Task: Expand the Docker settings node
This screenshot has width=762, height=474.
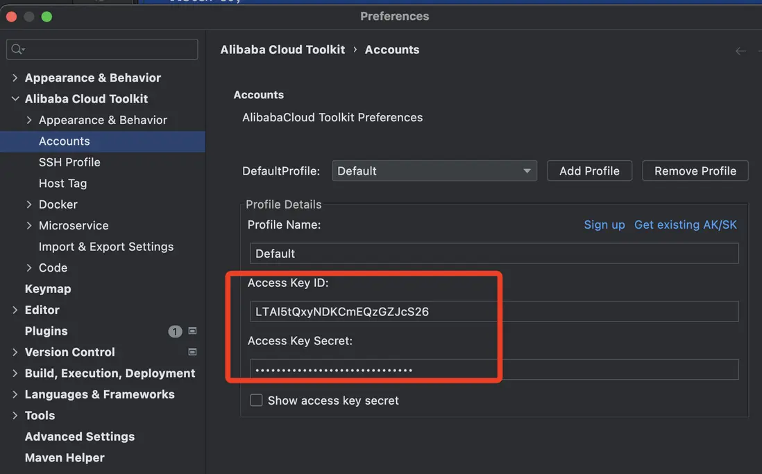Action: 29,204
